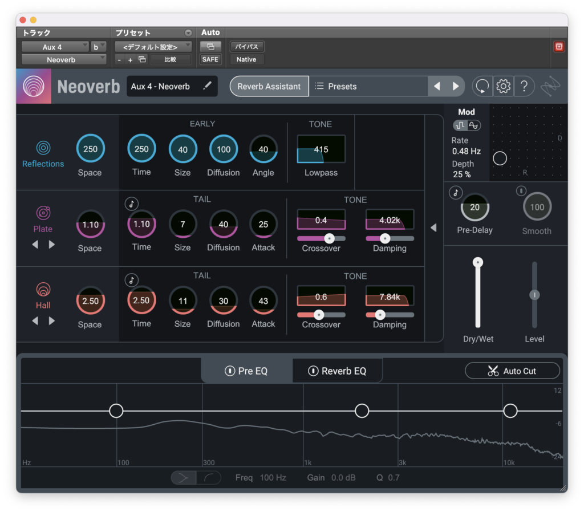The width and height of the screenshot is (584, 512).
Task: Click the 比較 compare button
Action: 170,59
